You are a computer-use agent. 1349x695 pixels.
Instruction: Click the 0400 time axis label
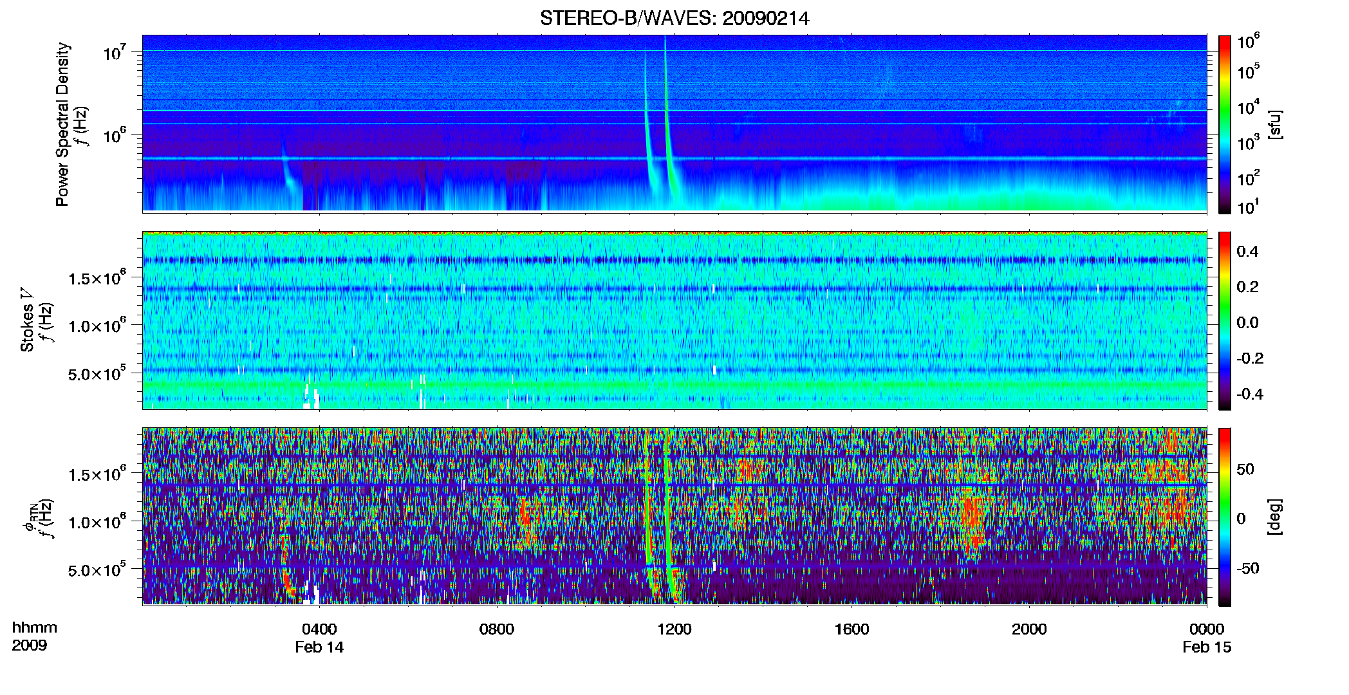(x=319, y=629)
